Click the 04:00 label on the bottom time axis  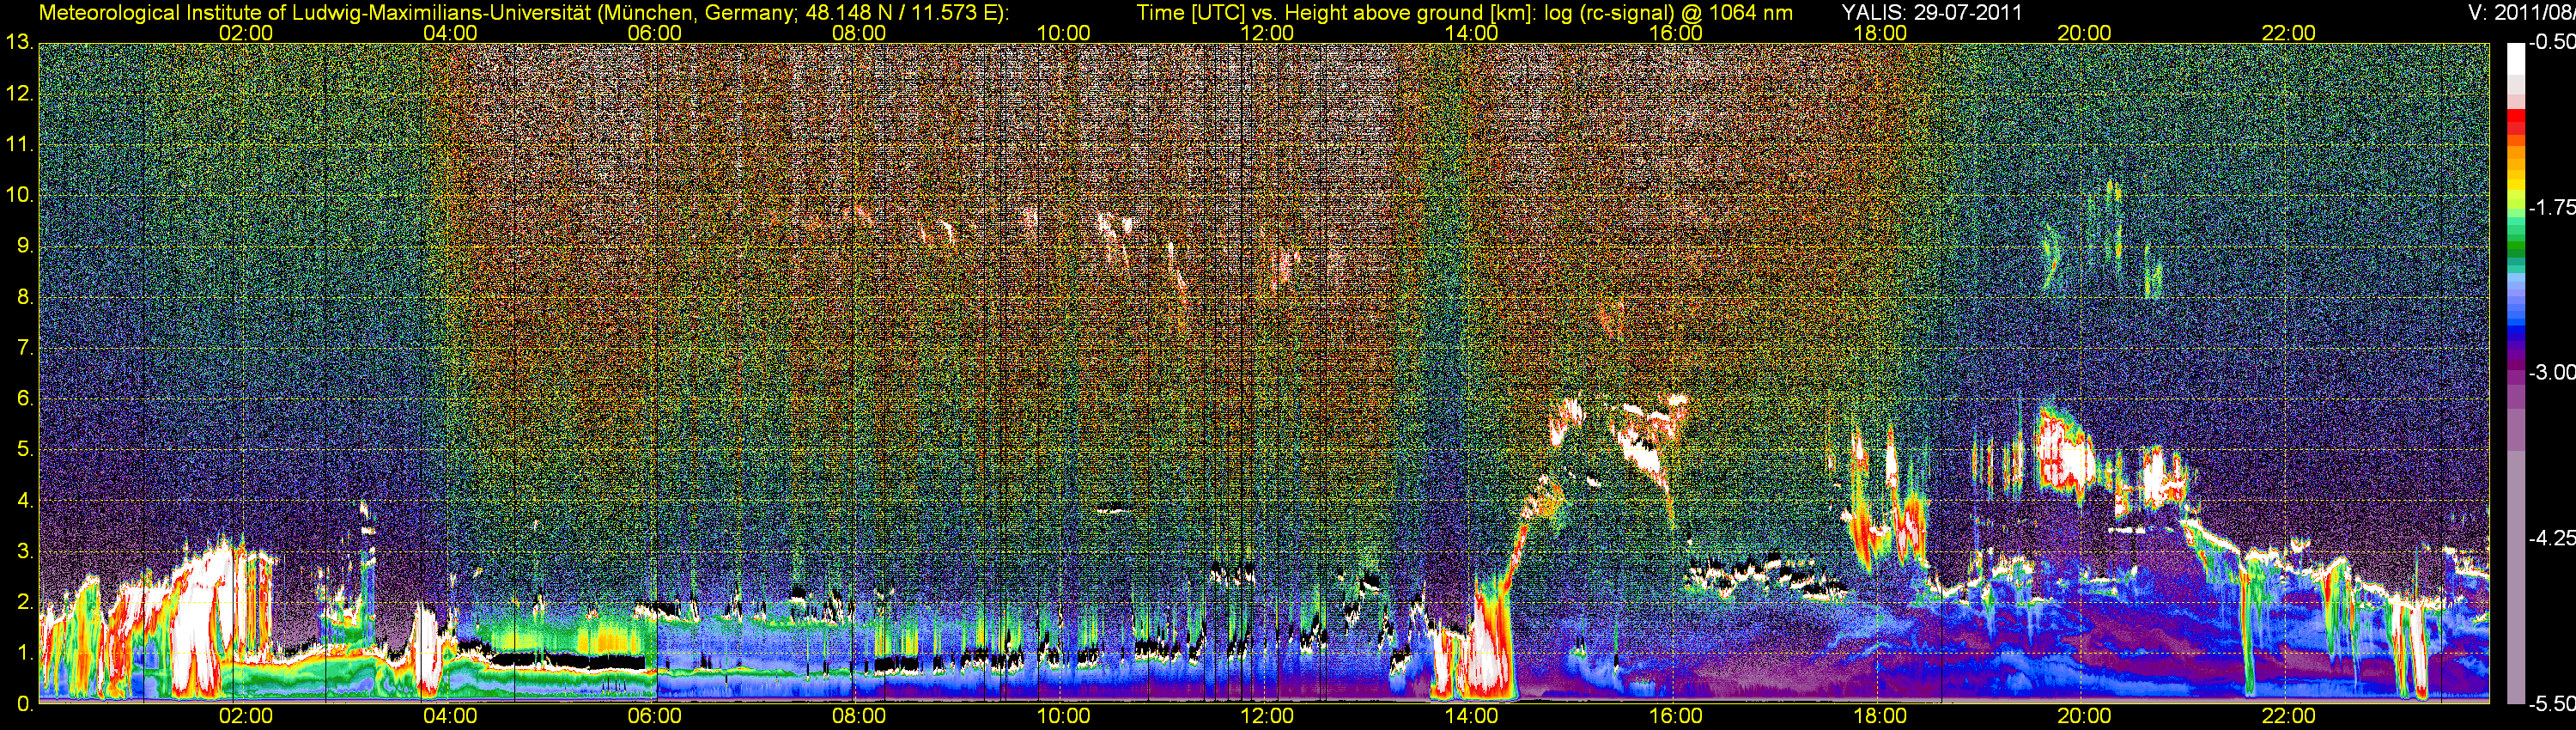coord(450,716)
